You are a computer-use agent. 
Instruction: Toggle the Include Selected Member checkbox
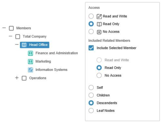[x=91, y=48]
